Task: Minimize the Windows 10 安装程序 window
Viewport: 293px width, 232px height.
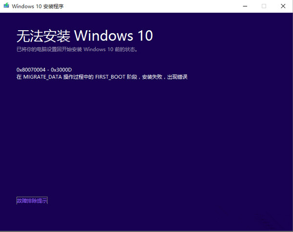Action: tap(245, 6)
